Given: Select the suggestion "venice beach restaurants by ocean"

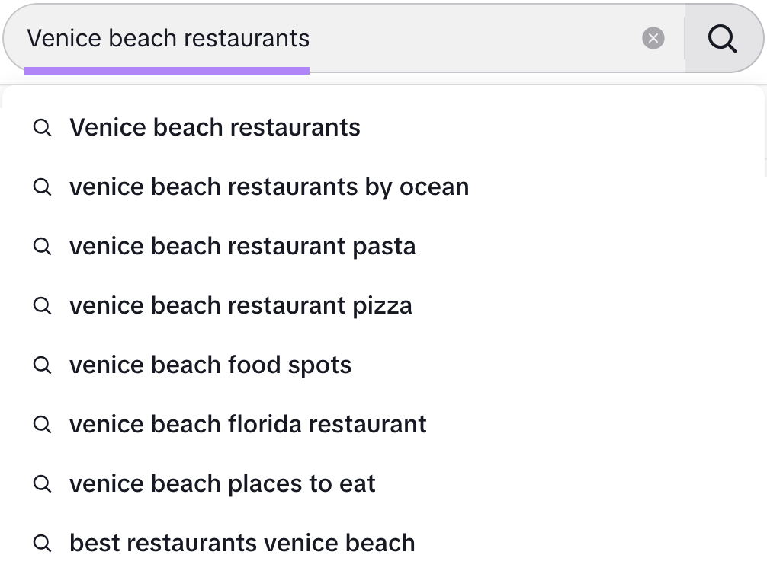Looking at the screenshot, I should (x=269, y=187).
